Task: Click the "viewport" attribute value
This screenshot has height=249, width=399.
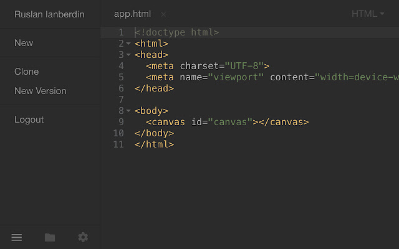Action: [236, 77]
